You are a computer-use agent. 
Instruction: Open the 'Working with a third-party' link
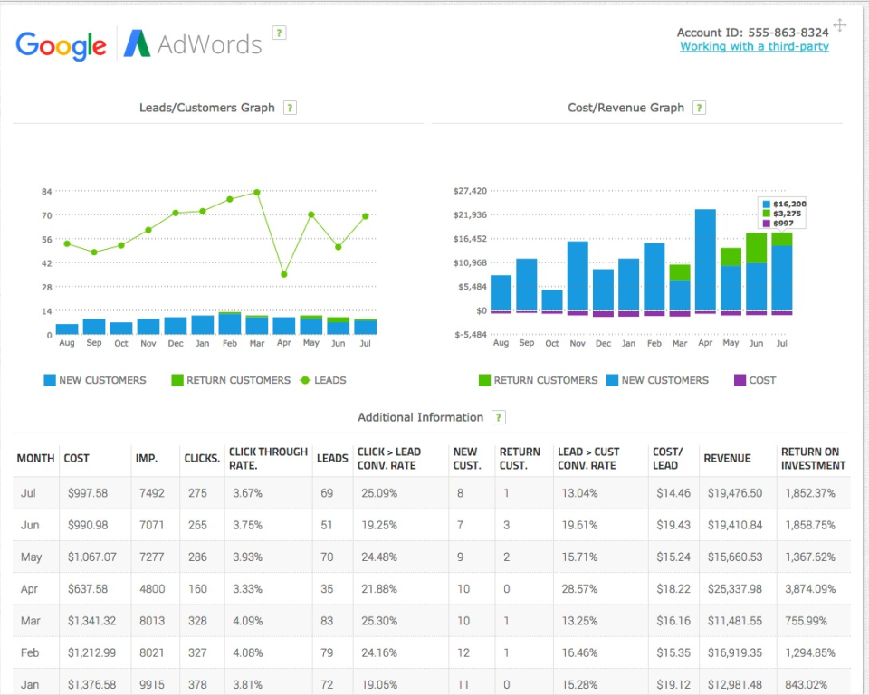click(754, 46)
